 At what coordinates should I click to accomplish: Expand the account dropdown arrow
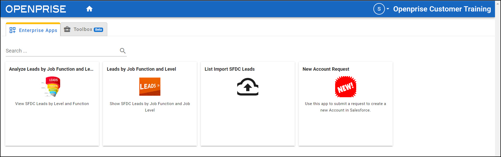click(388, 9)
